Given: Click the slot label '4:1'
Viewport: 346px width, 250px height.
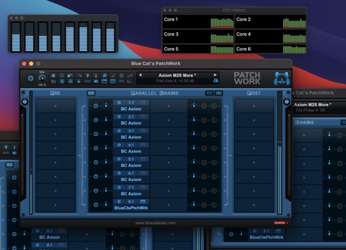Looking at the screenshot, I should coord(131,145).
